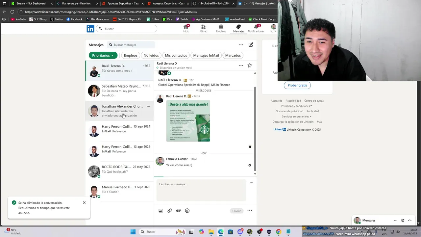
Task: Compose a new message in Mensajes header
Action: click(x=251, y=45)
